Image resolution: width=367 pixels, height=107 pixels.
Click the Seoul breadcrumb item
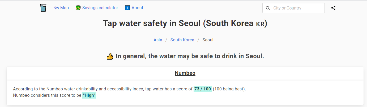click(208, 40)
